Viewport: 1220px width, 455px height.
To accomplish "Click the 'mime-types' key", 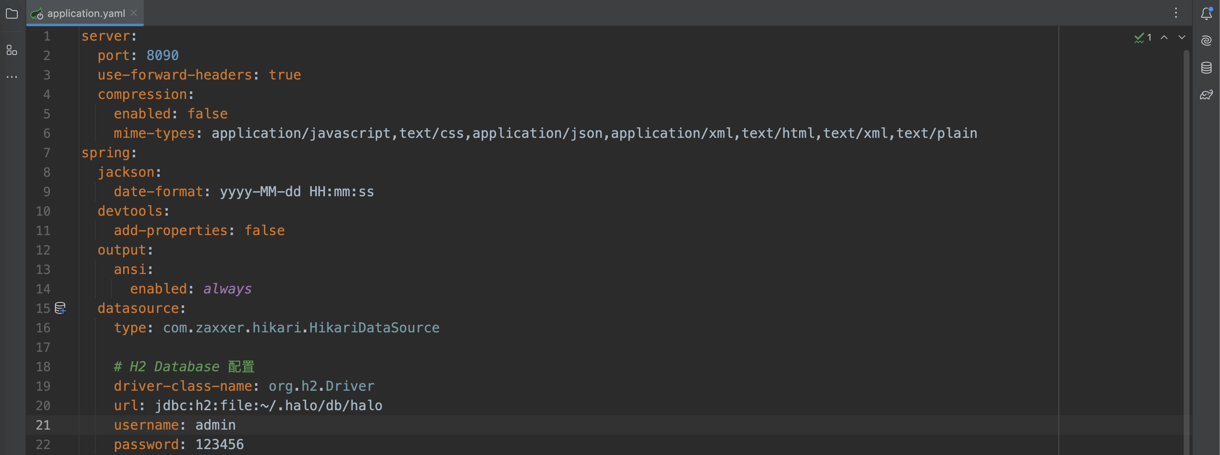I will tap(154, 133).
